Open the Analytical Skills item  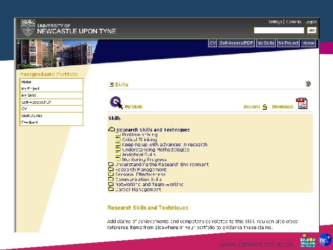(x=139, y=154)
